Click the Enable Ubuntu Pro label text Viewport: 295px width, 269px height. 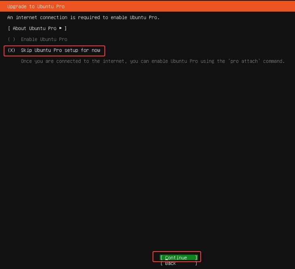(x=44, y=39)
